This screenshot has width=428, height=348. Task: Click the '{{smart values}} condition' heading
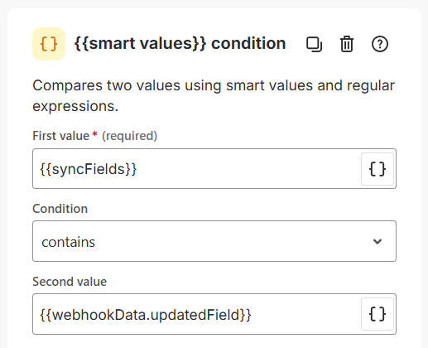click(x=180, y=44)
